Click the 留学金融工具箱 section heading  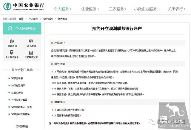point(22,70)
